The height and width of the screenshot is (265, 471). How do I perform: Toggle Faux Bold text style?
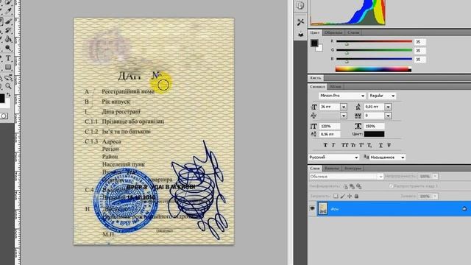coord(325,145)
